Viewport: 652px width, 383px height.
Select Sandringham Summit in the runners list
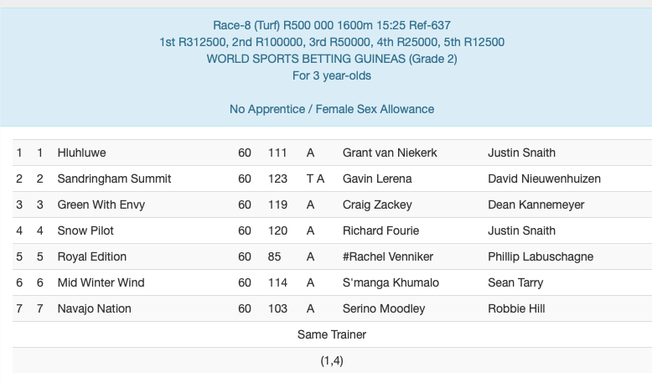click(114, 179)
